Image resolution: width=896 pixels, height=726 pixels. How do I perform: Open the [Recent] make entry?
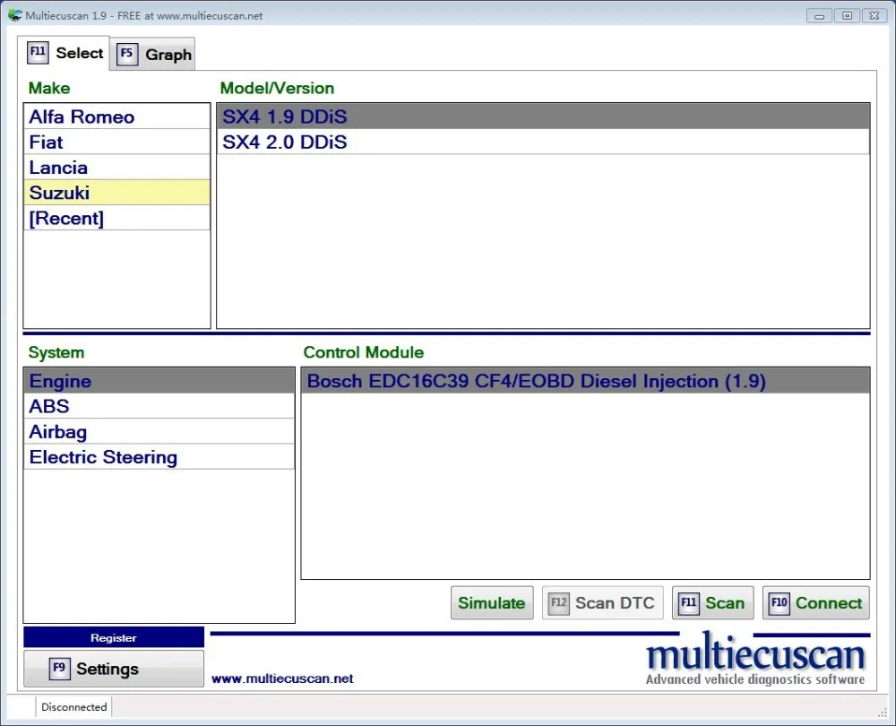[116, 218]
